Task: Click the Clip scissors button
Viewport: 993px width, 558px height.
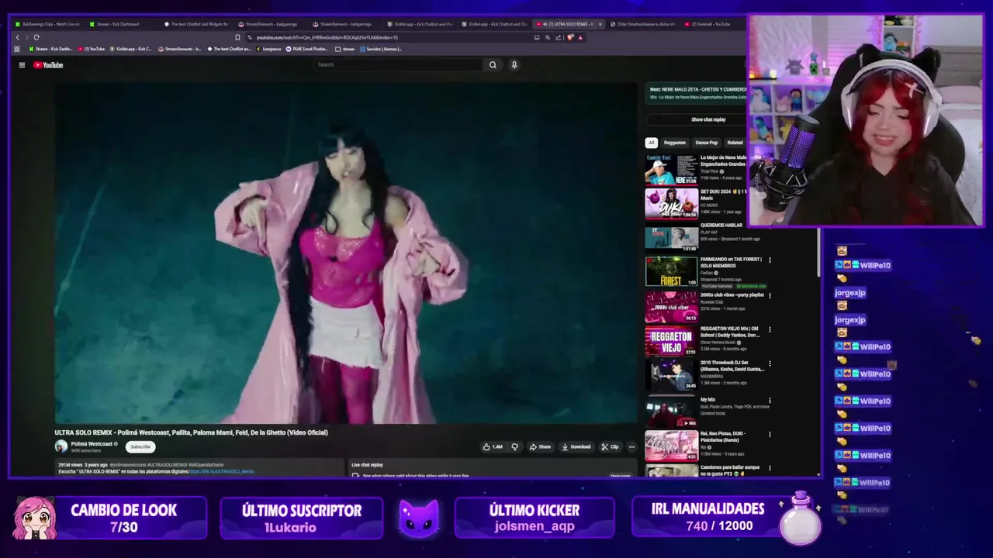Action: coord(611,447)
